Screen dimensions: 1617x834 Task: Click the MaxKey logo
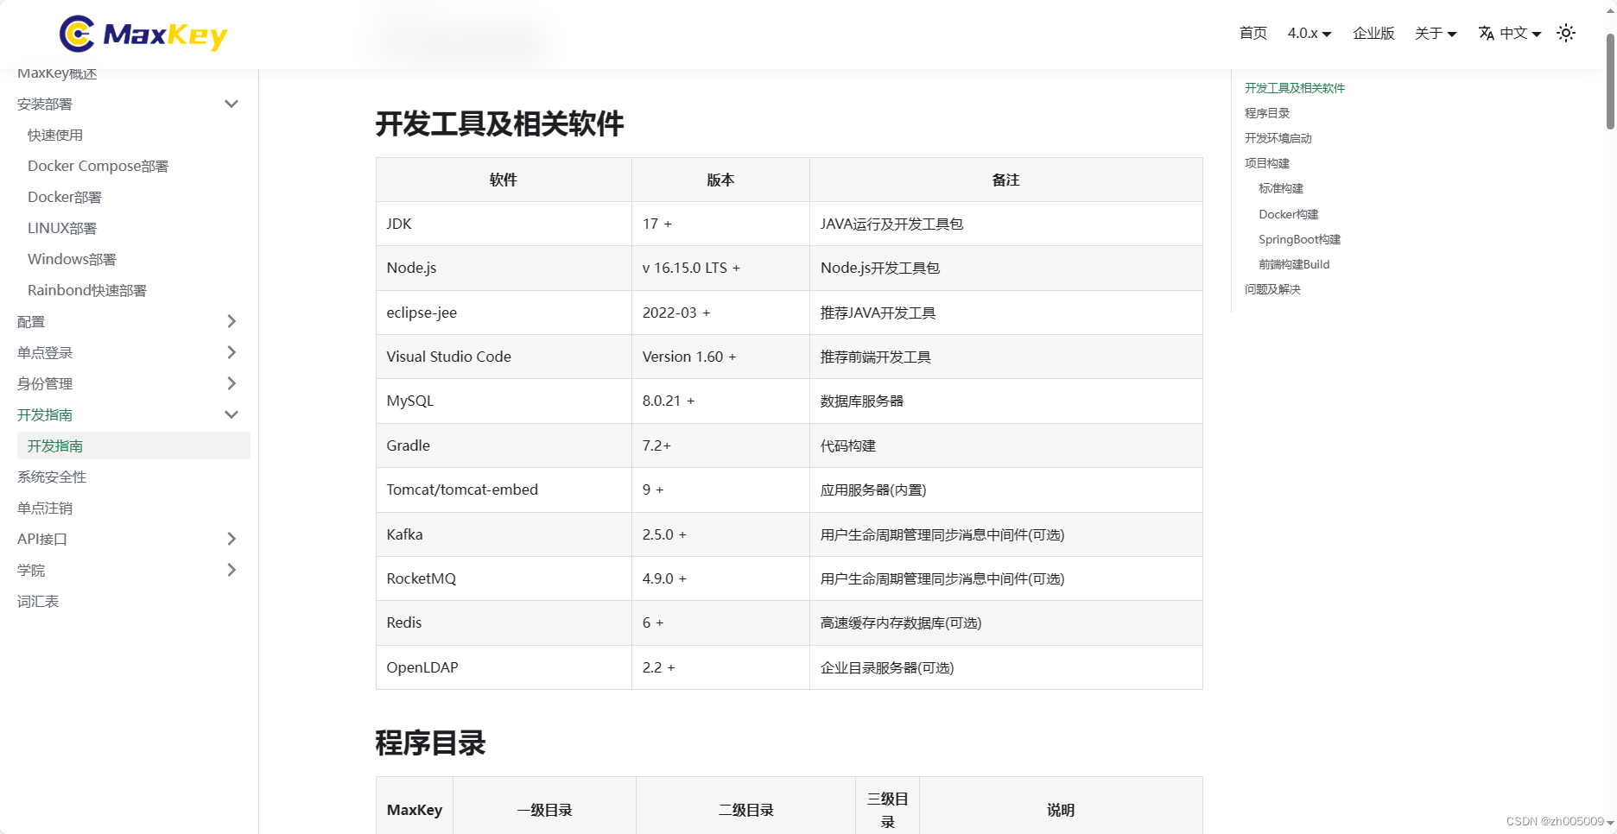[143, 34]
